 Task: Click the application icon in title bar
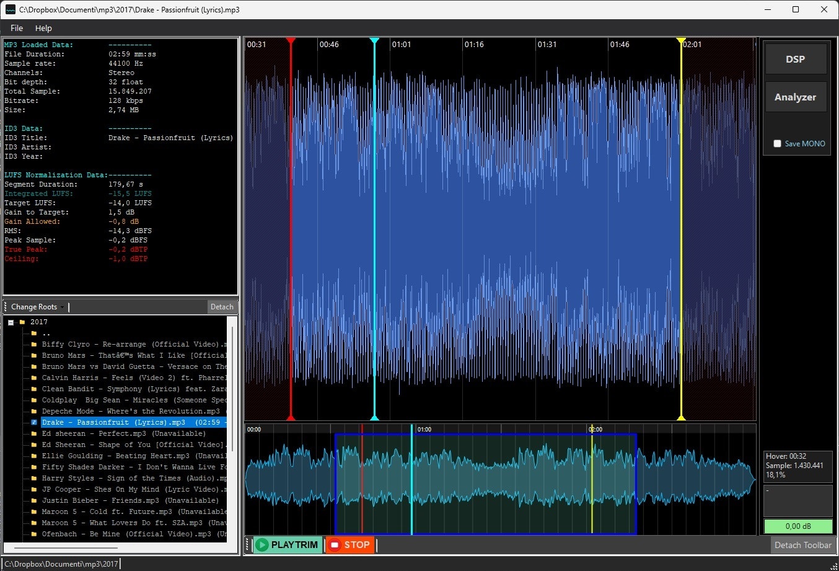(x=10, y=9)
